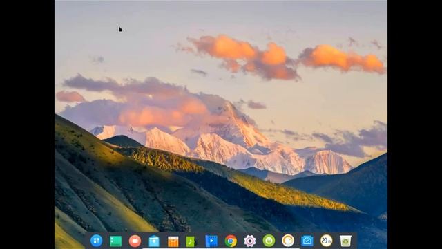Open the blue File Manager icon

154,241
